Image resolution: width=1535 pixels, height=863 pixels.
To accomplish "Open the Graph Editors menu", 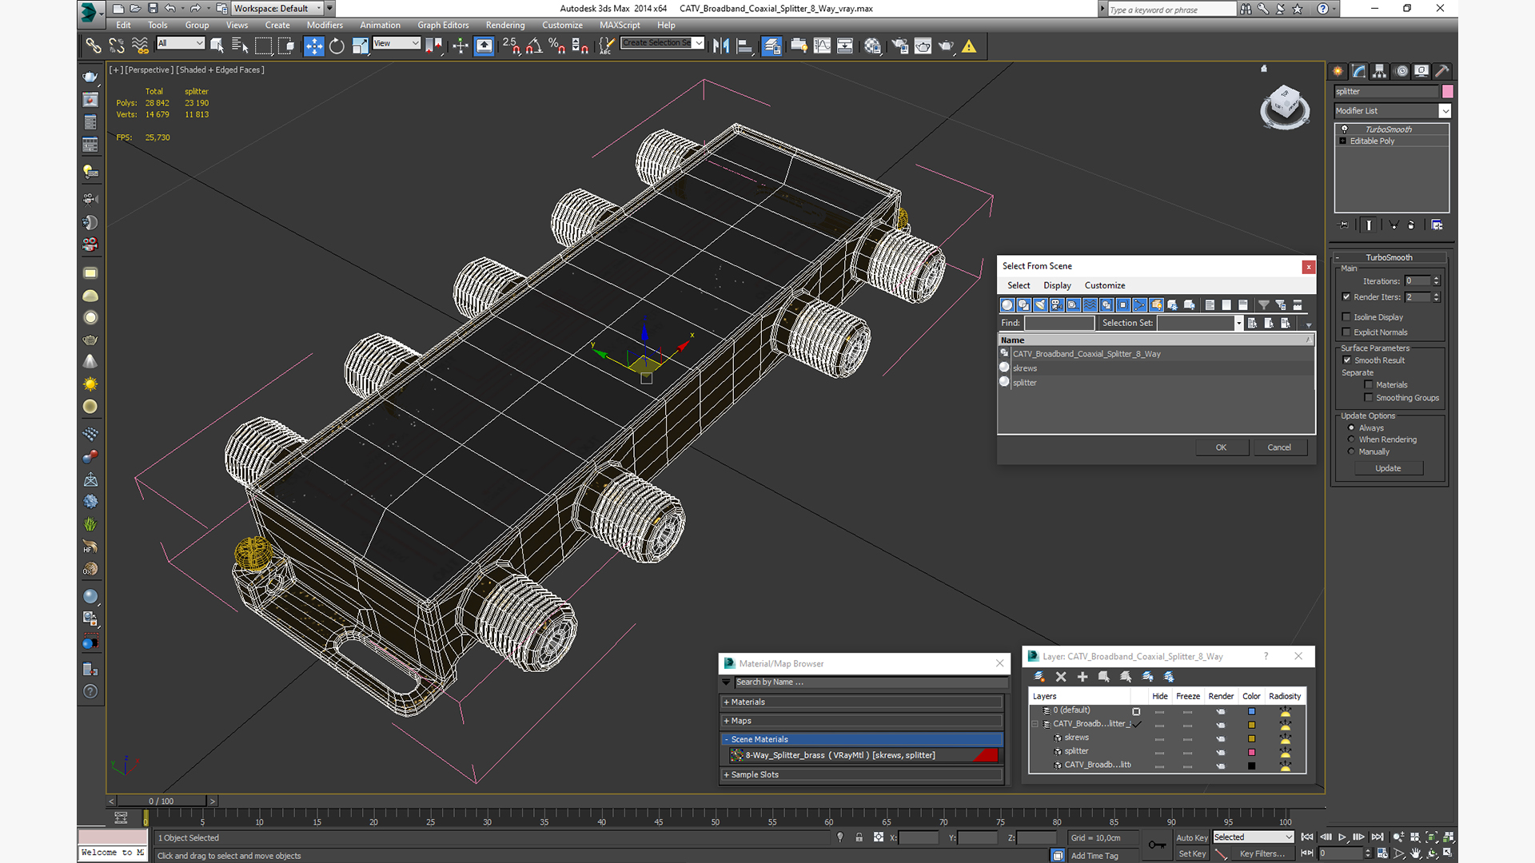I will (x=443, y=25).
